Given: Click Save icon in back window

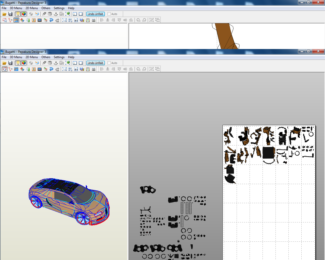Looking at the screenshot, I should pyautogui.click(x=10, y=14).
